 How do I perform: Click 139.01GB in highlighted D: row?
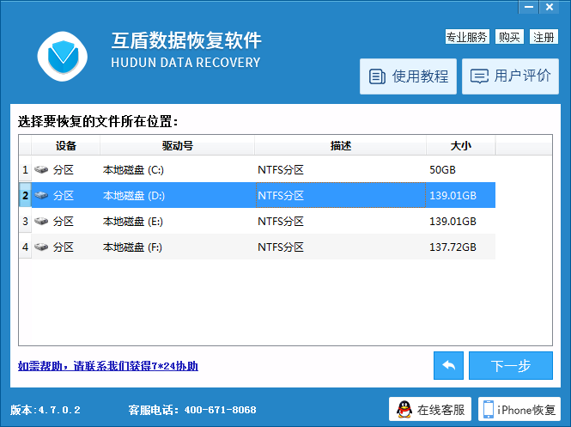click(x=453, y=196)
